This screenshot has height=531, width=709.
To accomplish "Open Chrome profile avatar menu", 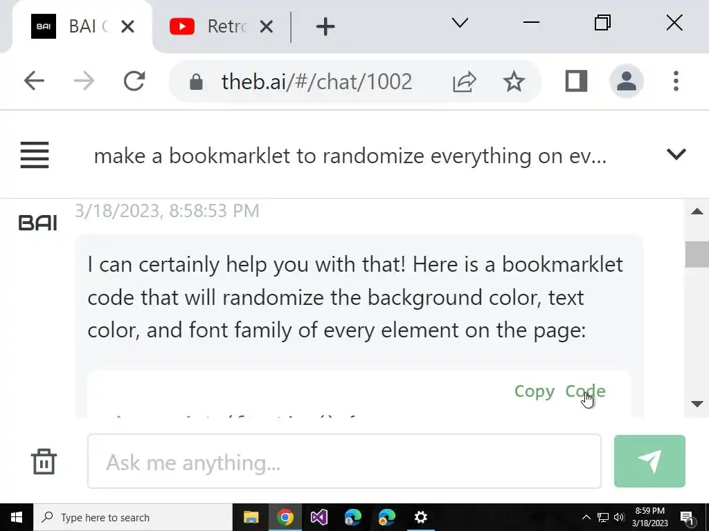I will click(626, 82).
